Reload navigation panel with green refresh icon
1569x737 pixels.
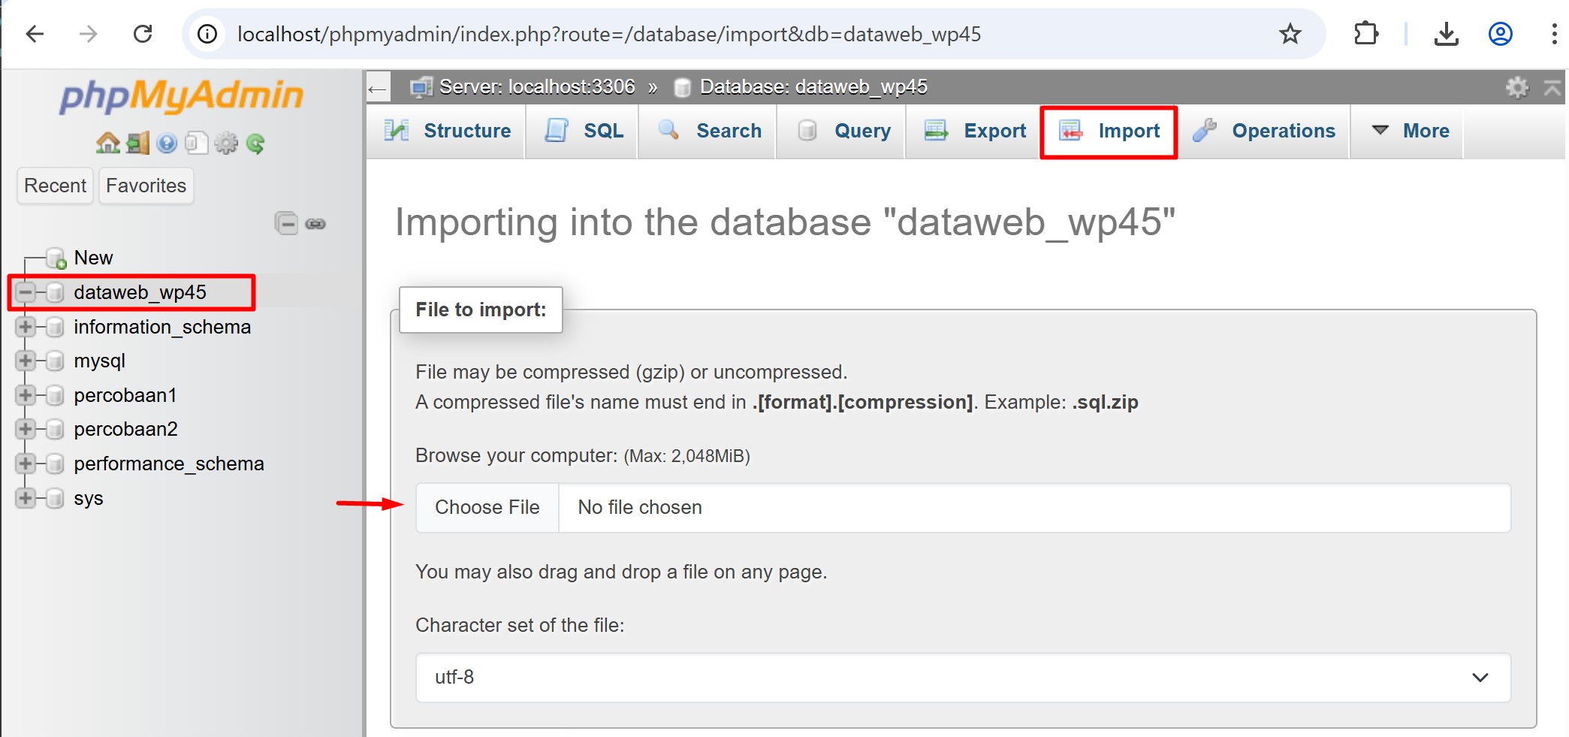(255, 143)
